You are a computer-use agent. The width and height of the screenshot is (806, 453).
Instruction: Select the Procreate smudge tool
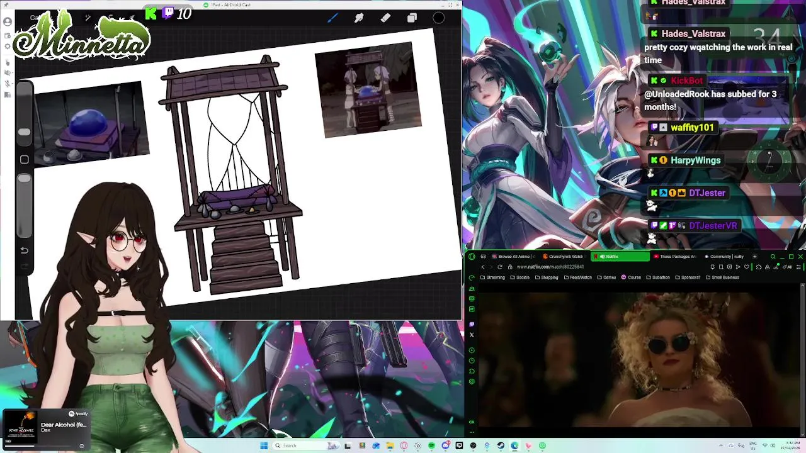click(x=359, y=18)
